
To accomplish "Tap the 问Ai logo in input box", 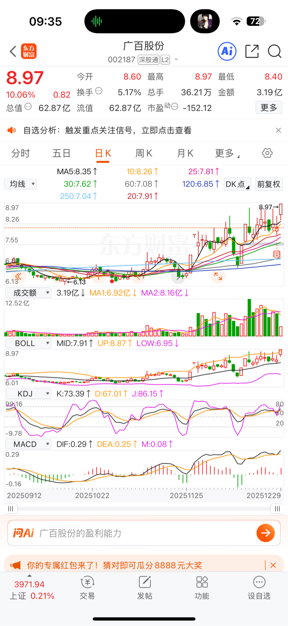I will coord(24,533).
